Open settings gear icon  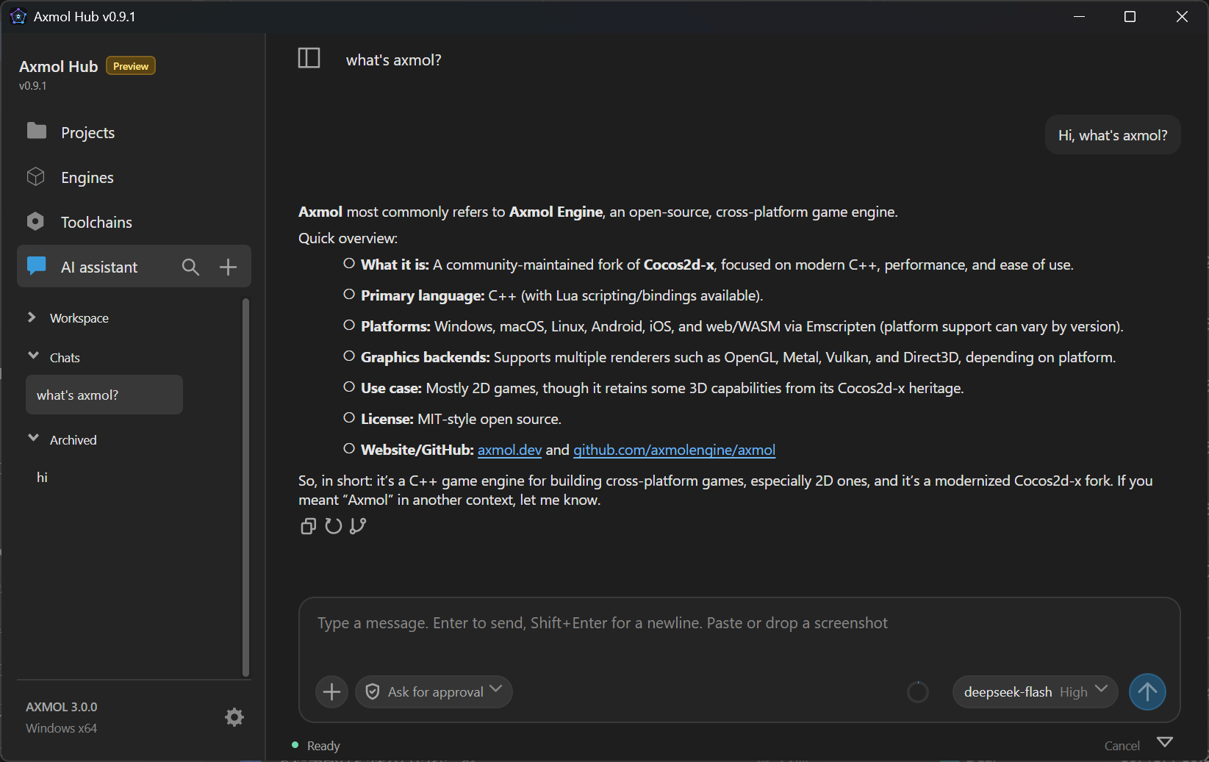point(234,717)
